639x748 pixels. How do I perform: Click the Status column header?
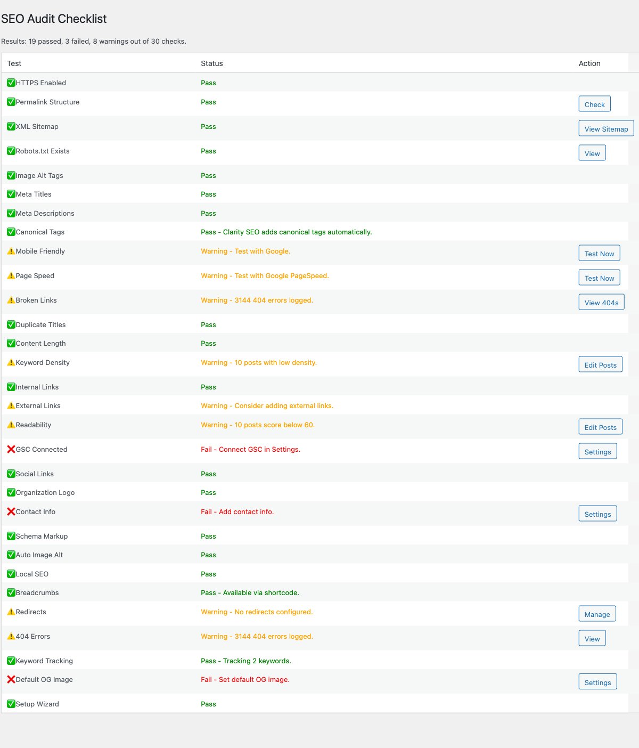pyautogui.click(x=212, y=63)
